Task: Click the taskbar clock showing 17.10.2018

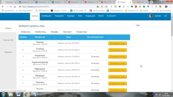Action: point(166,95)
